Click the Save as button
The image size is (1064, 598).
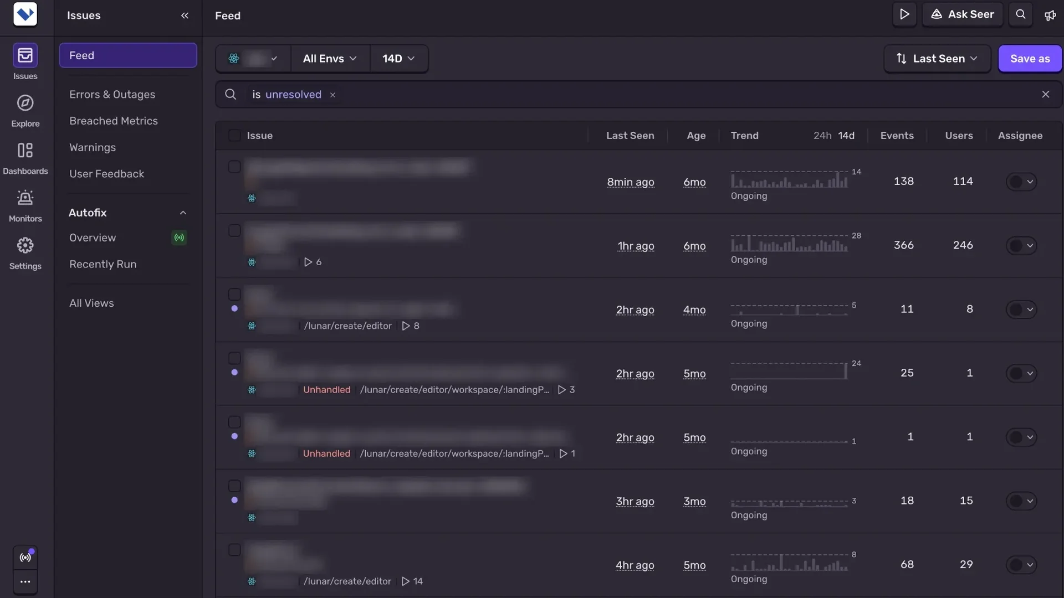(x=1030, y=59)
